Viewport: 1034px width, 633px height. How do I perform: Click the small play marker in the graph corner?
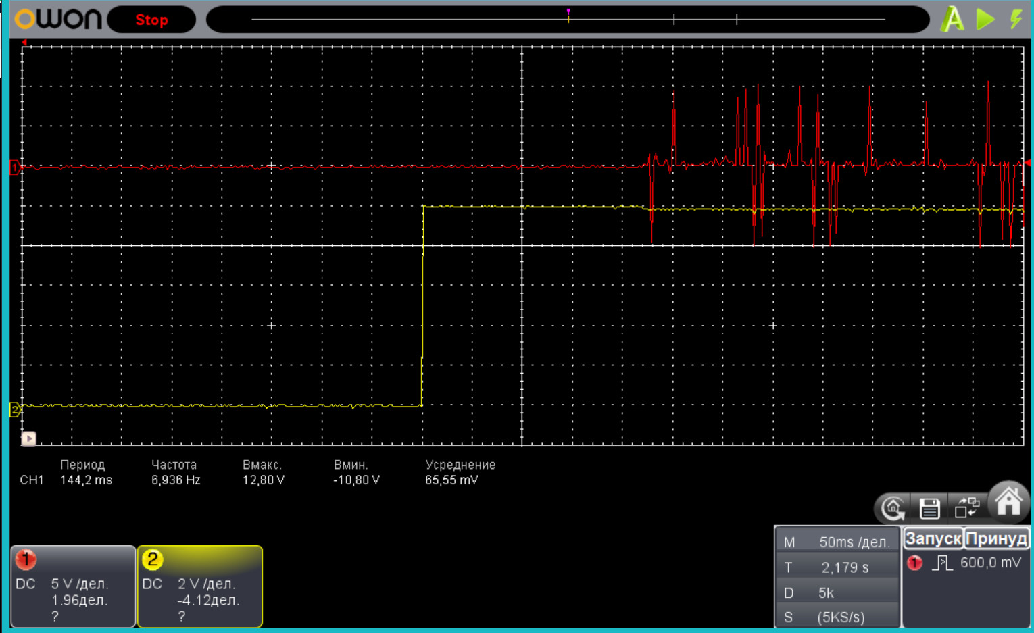tap(29, 438)
